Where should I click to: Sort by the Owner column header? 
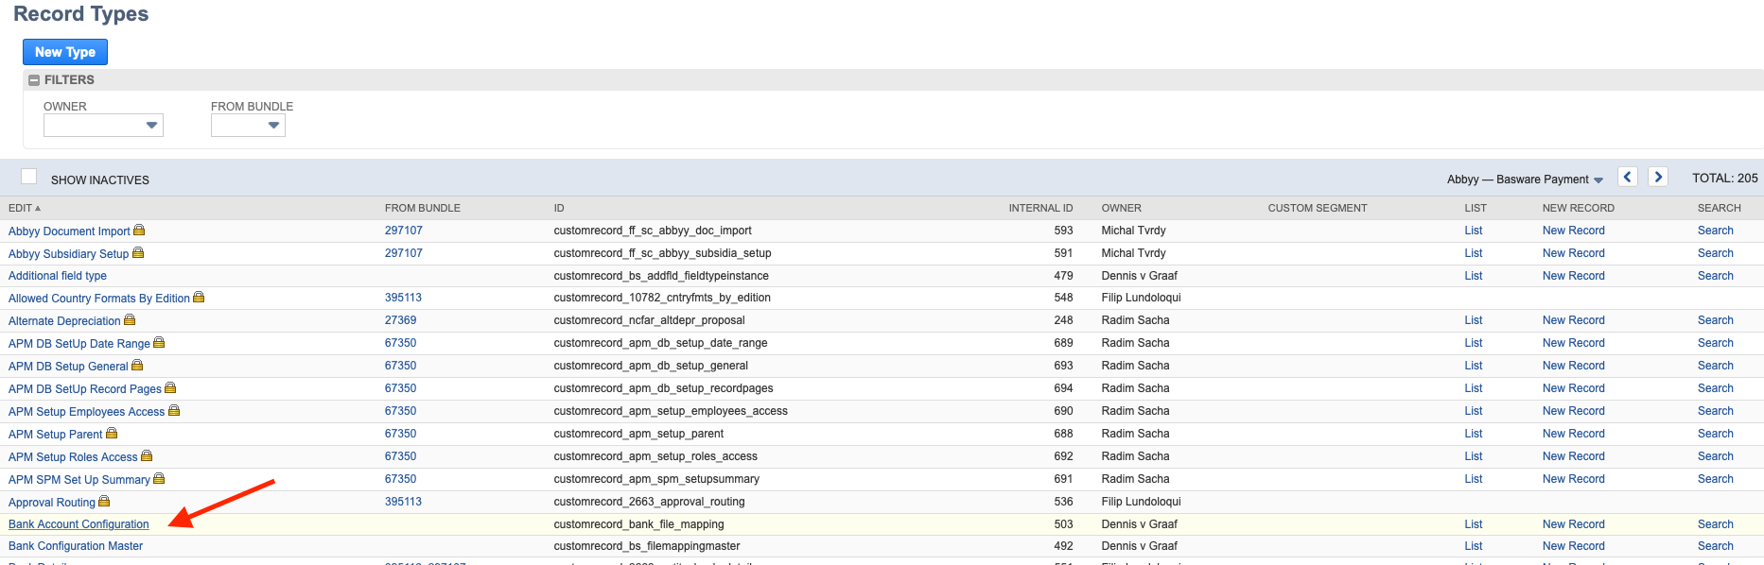(x=1121, y=208)
